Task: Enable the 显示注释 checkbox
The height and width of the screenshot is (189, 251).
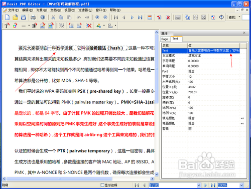Action: click(x=102, y=185)
